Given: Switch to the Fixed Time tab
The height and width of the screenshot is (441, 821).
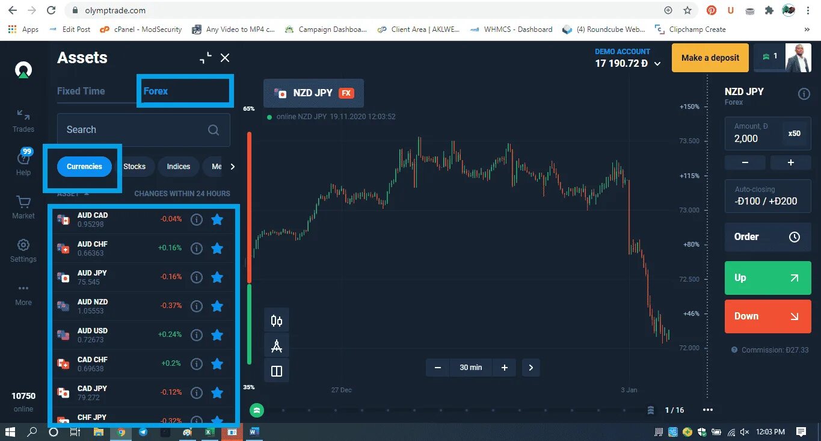Looking at the screenshot, I should pos(81,91).
